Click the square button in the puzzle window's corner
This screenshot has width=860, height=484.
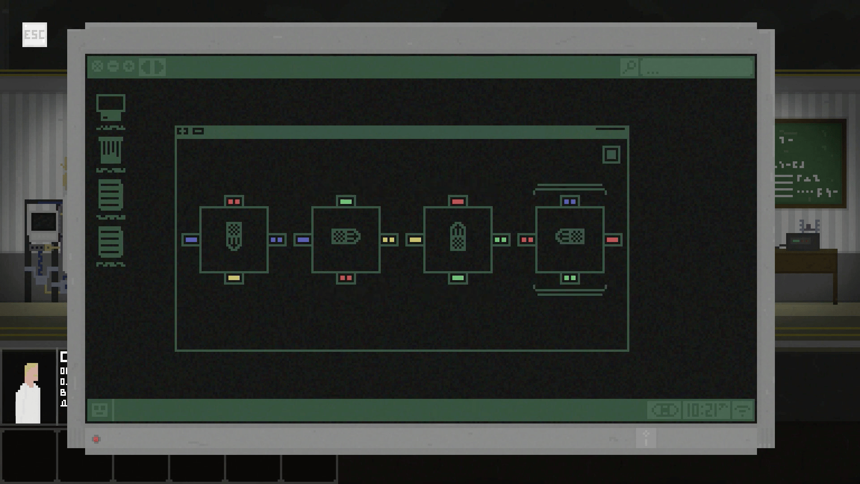pyautogui.click(x=611, y=155)
